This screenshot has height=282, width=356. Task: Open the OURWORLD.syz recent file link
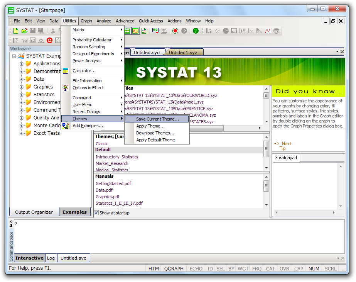[x=171, y=95]
